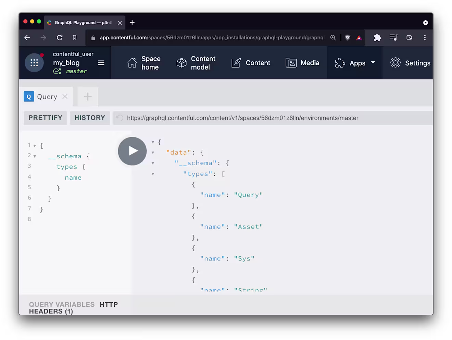Open the Contentful apps grid launcher icon

point(34,63)
